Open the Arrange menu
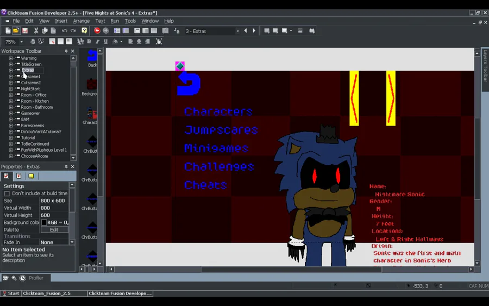This screenshot has height=306, width=489. [81, 21]
